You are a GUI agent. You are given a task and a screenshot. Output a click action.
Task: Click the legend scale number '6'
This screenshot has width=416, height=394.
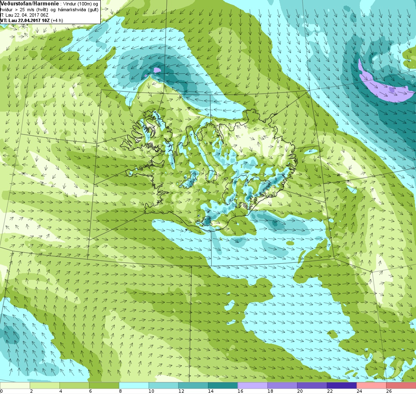91,391
